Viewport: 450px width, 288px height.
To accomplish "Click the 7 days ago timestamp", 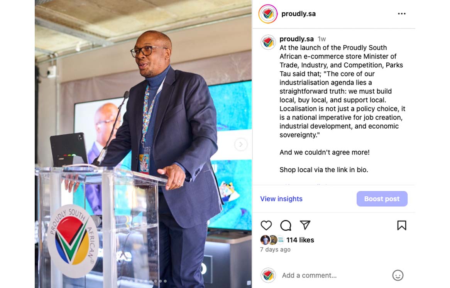I will coord(275,249).
